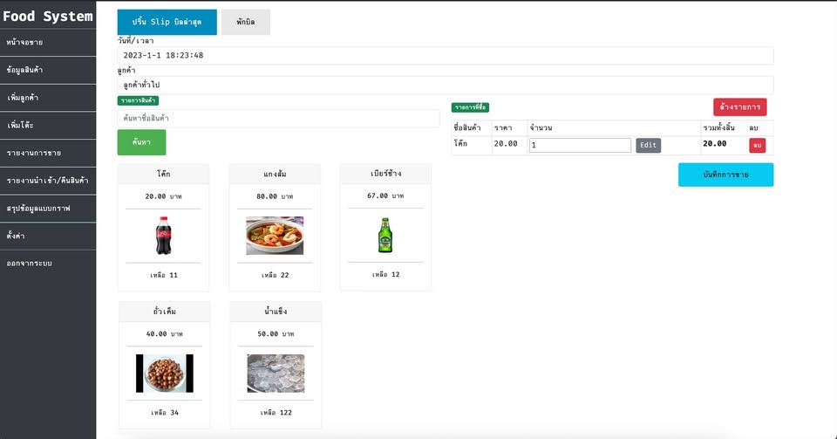
Task: Save the sale with บันทึกการขาย button
Action: tap(725, 175)
